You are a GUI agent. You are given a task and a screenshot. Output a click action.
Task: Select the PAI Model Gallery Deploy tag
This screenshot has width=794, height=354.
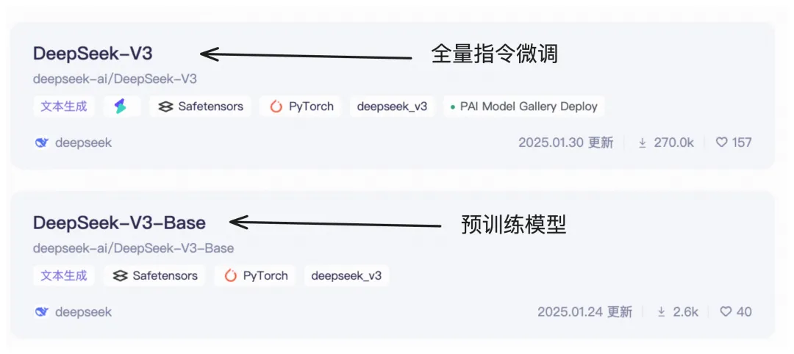click(x=524, y=106)
